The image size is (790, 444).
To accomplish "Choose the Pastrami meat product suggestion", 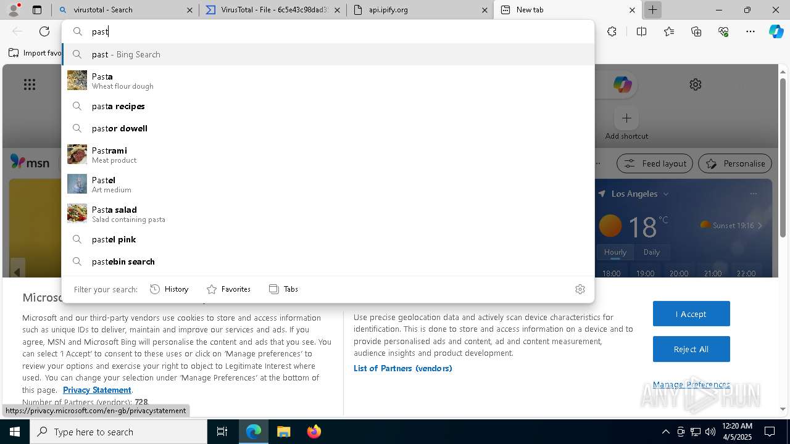I will (x=328, y=155).
